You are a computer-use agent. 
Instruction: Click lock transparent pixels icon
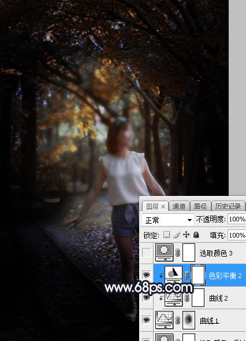167,235
